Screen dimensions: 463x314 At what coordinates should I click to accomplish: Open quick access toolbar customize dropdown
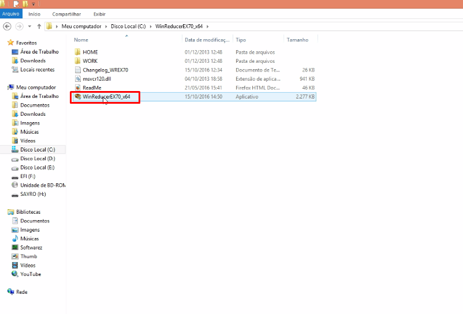[x=33, y=4]
